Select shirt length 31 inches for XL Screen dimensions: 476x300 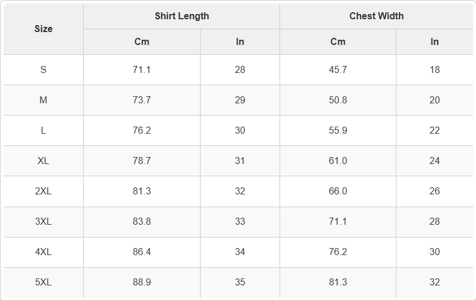pyautogui.click(x=240, y=161)
